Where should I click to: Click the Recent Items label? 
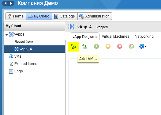click(x=24, y=42)
